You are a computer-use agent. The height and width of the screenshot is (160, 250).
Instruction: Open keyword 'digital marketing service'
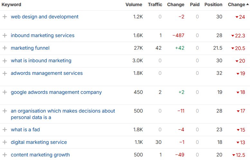point(39,142)
